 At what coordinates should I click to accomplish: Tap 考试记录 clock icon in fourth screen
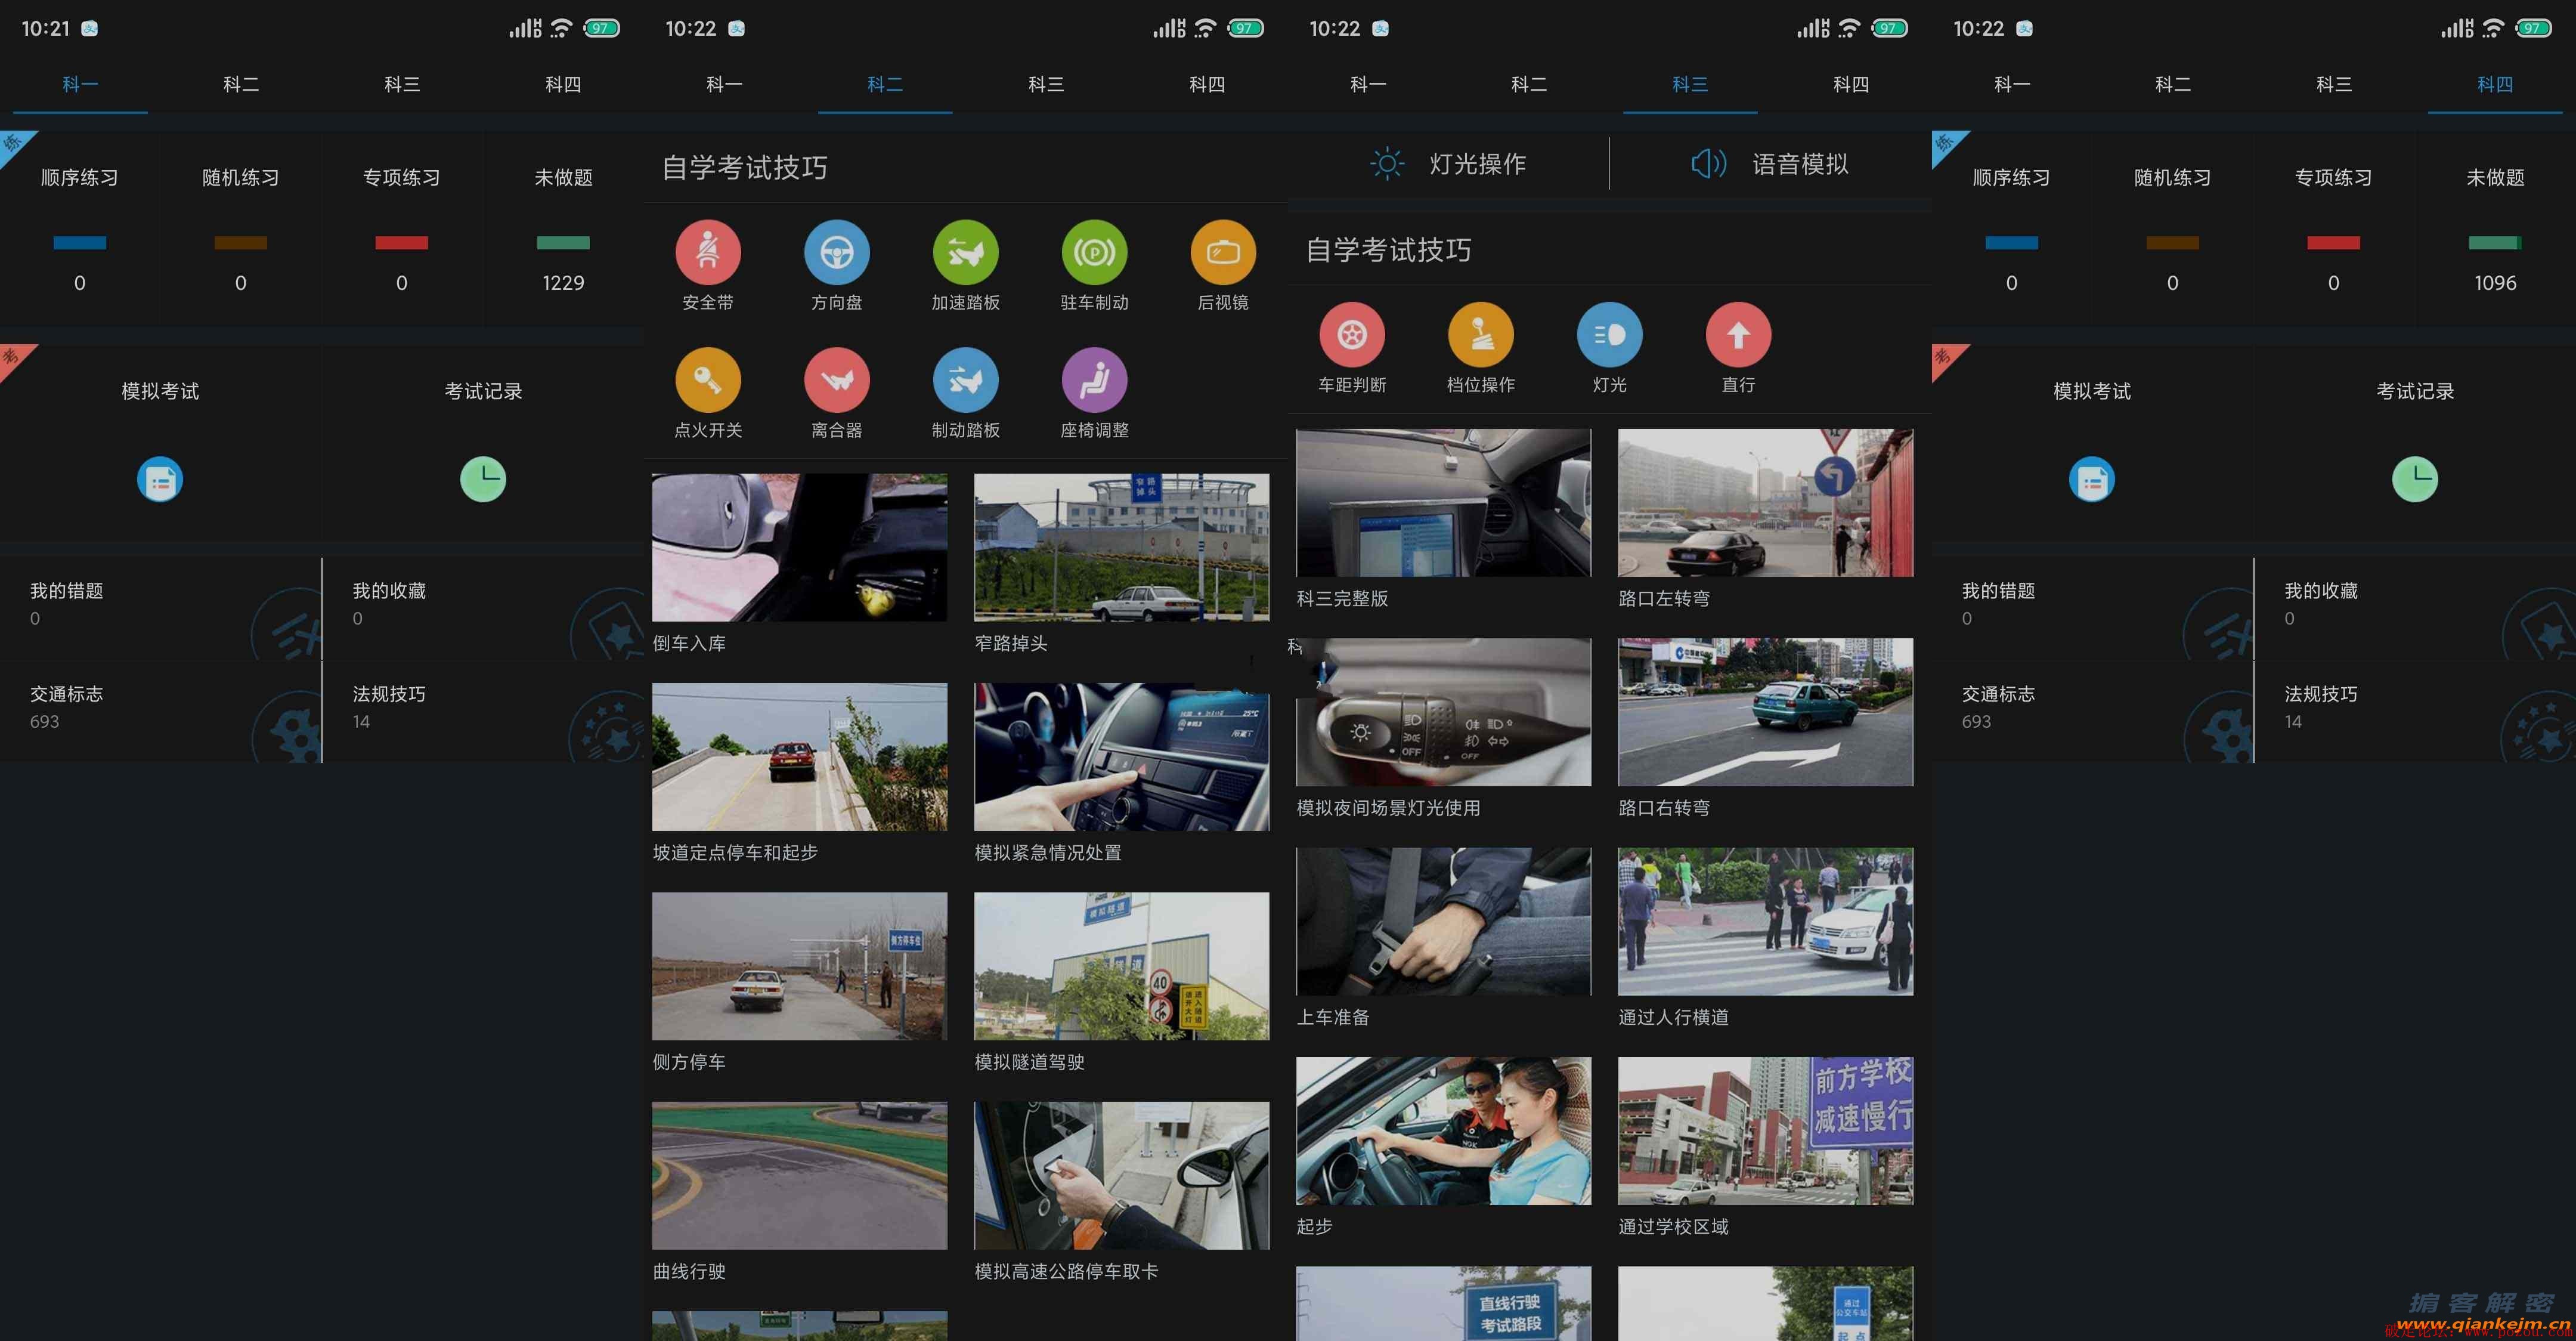coord(2415,480)
